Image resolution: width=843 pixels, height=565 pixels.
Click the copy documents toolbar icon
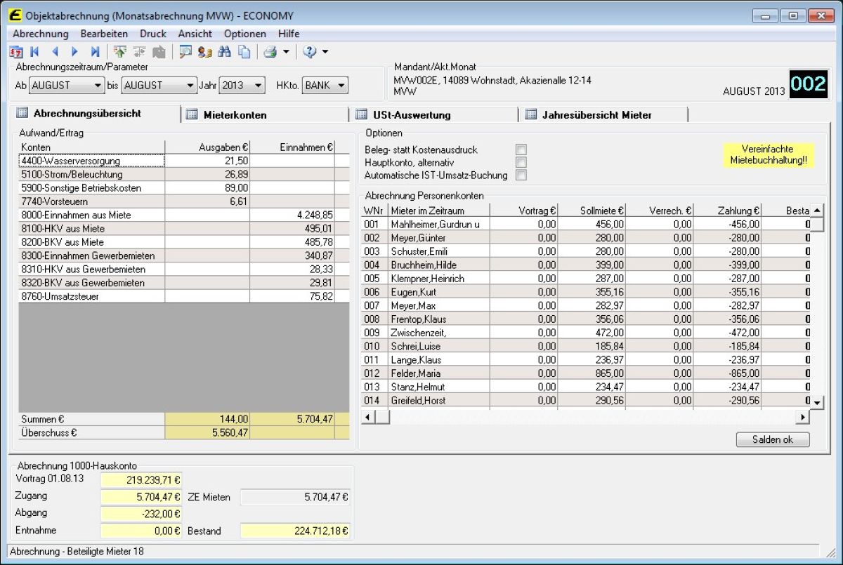244,52
